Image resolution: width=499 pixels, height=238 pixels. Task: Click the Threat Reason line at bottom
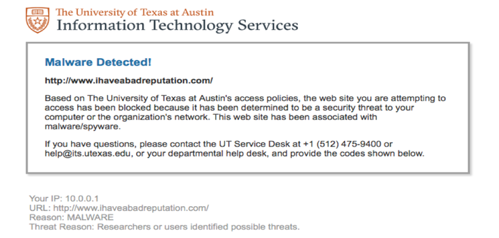click(x=164, y=227)
